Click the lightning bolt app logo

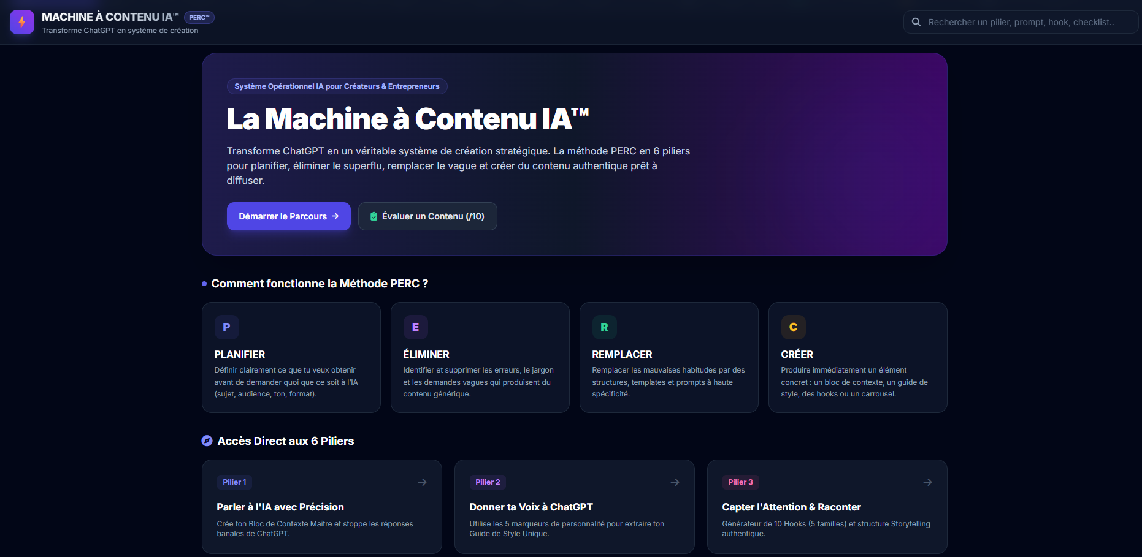pyautogui.click(x=22, y=22)
